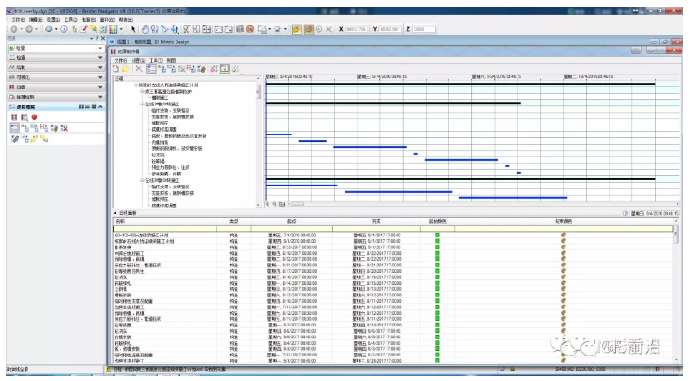
Task: Select the hand Pan view tool
Action: click(146, 29)
